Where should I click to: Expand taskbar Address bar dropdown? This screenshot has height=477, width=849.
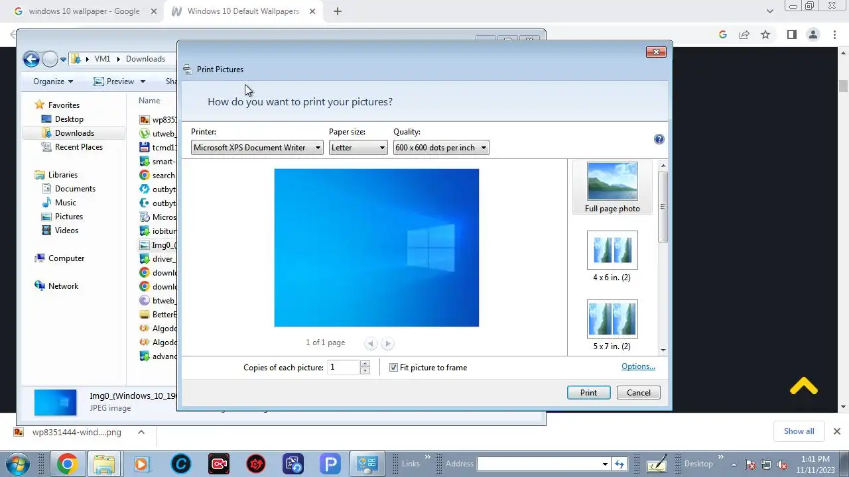pos(605,464)
